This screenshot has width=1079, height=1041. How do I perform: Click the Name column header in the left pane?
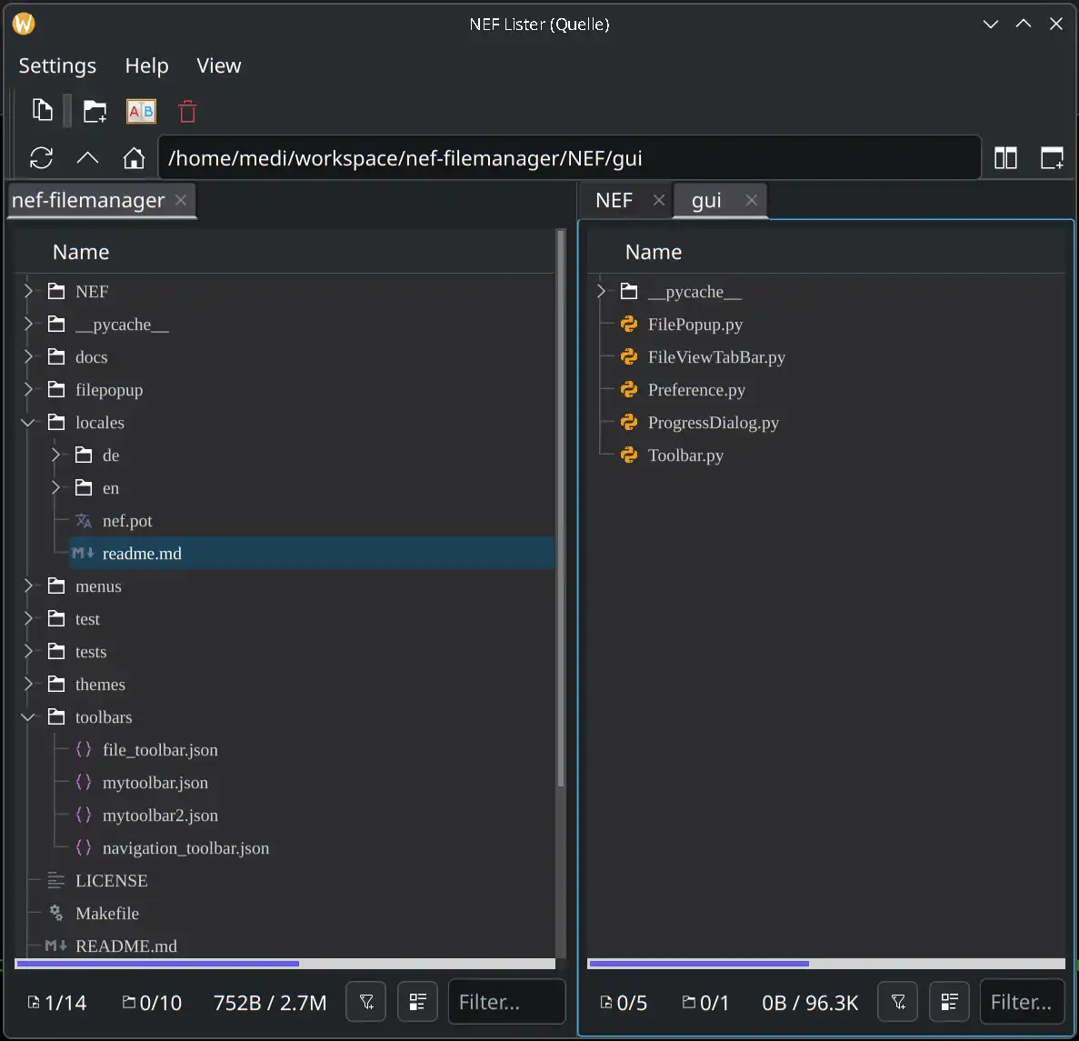pos(81,252)
